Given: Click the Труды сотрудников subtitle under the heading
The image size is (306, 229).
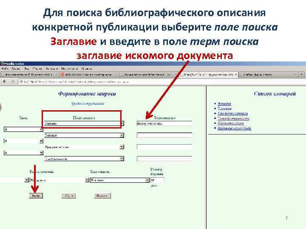Looking at the screenshot, I should tap(88, 103).
